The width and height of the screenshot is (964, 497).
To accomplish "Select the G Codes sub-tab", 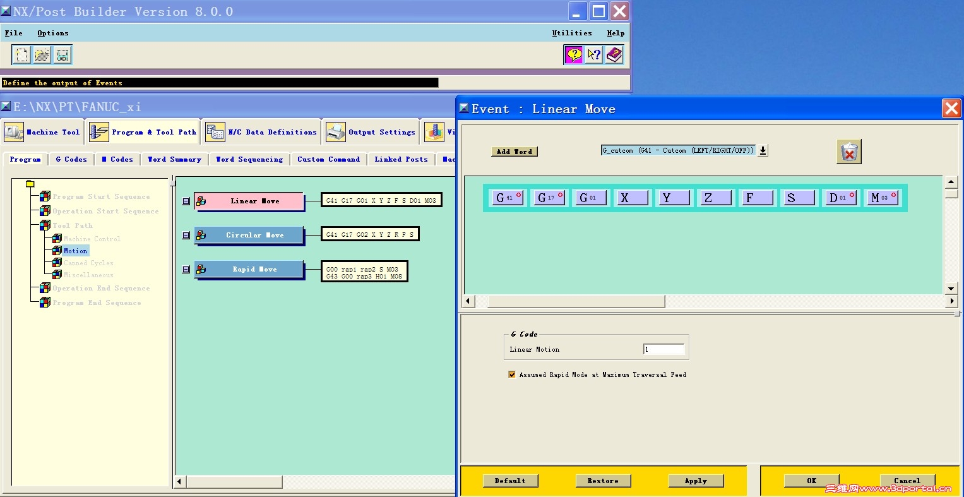I will (71, 159).
